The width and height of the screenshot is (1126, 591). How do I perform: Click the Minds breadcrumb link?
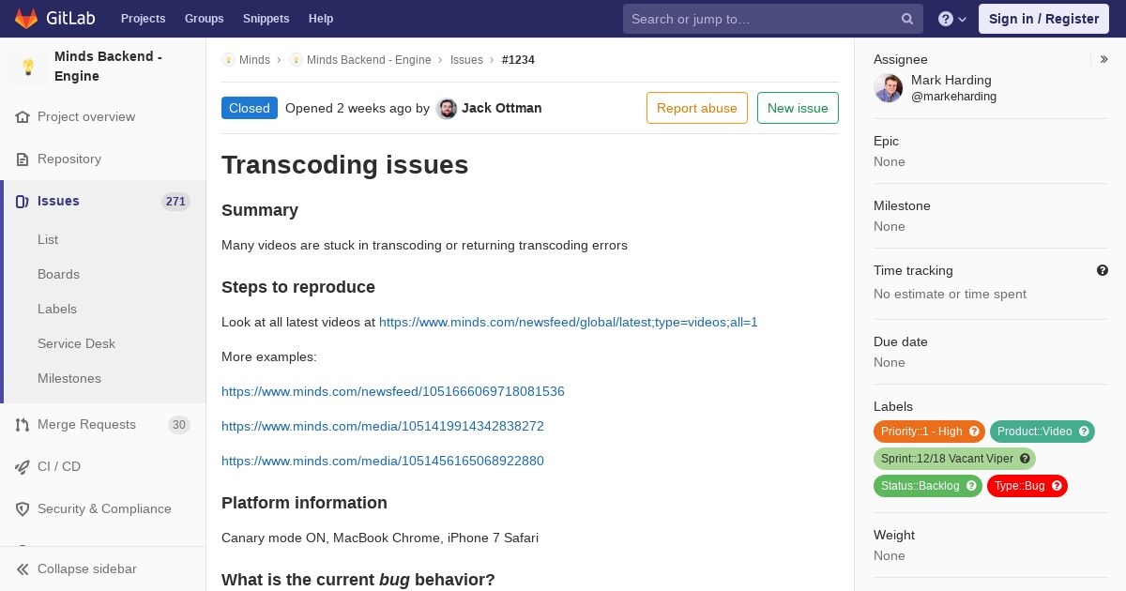pyautogui.click(x=254, y=60)
